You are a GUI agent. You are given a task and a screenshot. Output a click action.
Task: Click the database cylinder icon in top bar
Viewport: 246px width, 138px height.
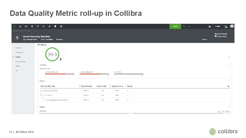38,26
